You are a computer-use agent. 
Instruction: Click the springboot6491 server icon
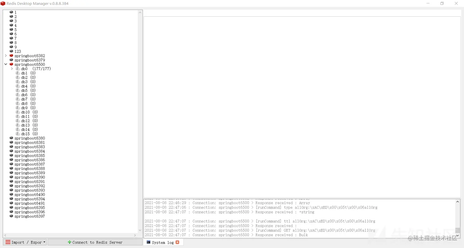click(x=11, y=203)
